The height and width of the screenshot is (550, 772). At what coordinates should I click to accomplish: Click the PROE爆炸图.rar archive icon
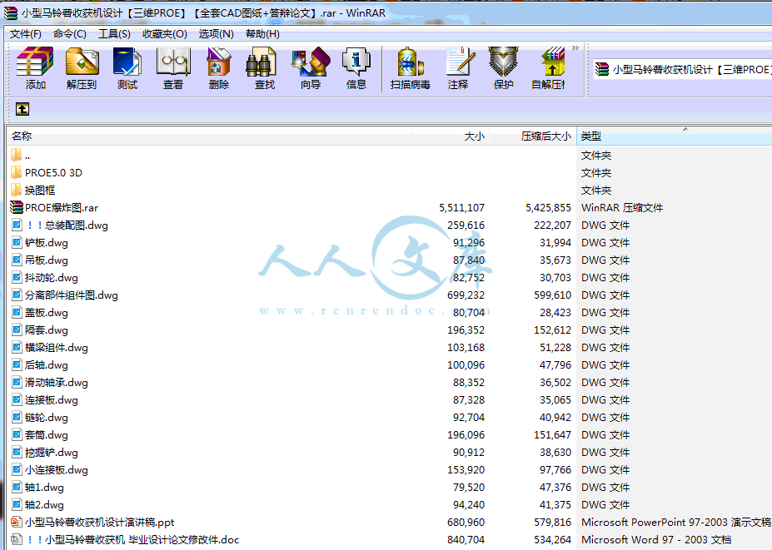click(17, 208)
